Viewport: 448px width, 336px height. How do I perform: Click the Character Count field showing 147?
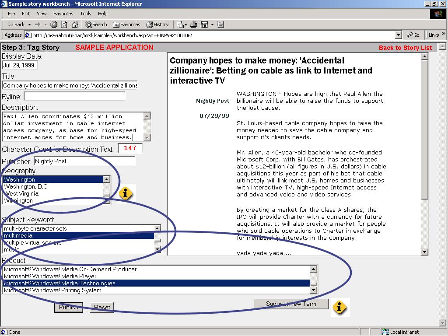130,148
